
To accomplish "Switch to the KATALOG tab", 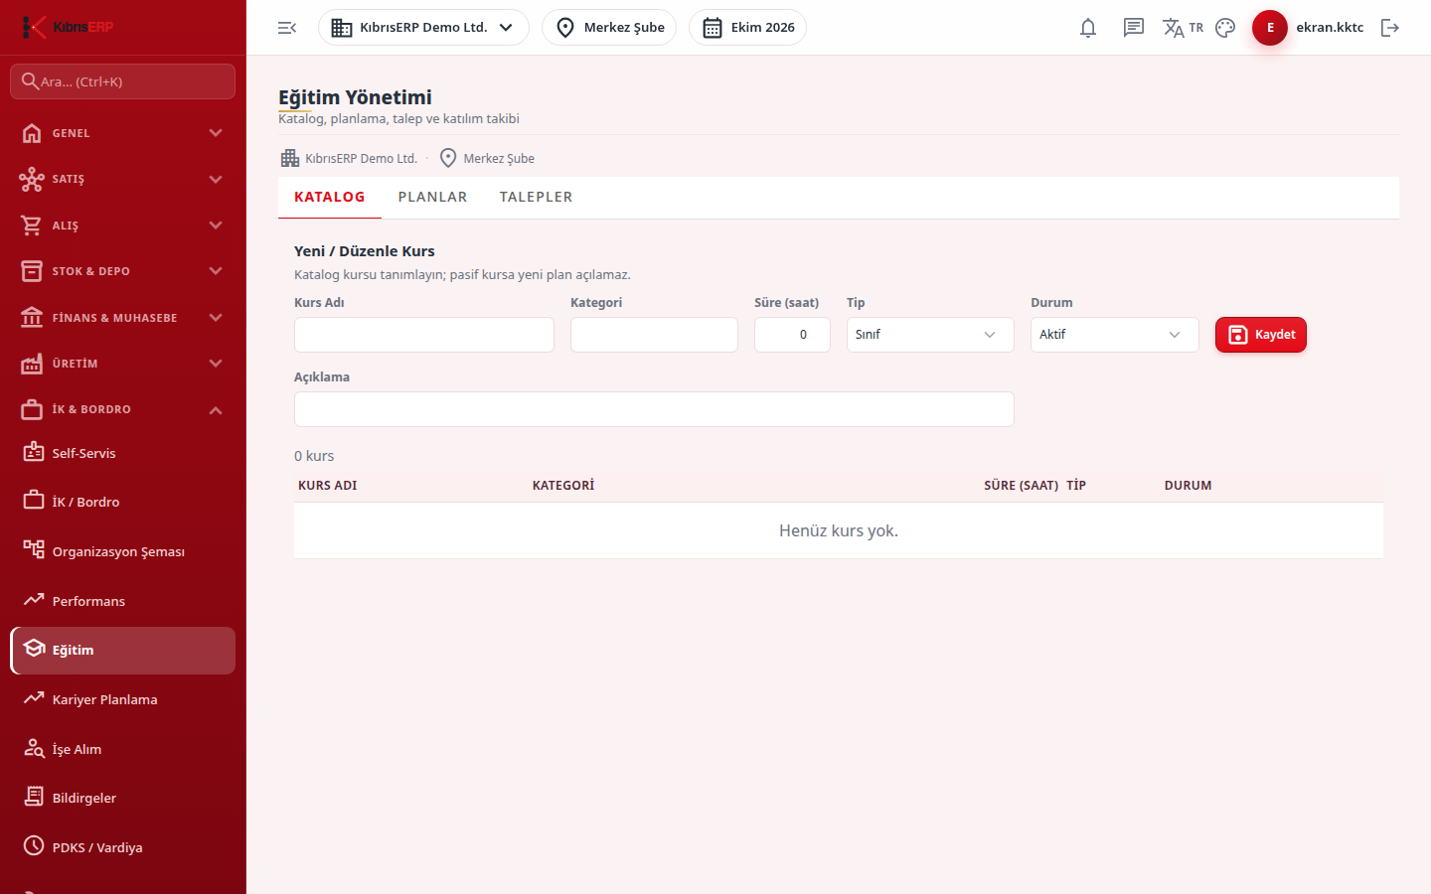I will click(330, 197).
